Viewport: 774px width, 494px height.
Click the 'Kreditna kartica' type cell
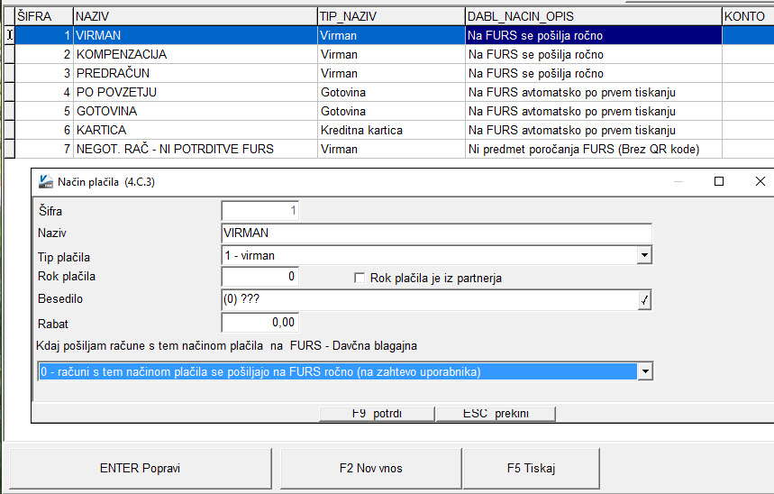coord(391,130)
